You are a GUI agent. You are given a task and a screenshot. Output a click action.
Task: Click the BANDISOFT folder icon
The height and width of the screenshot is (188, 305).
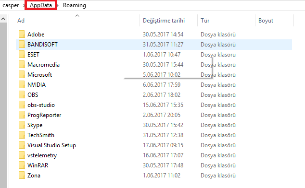(x=22, y=45)
